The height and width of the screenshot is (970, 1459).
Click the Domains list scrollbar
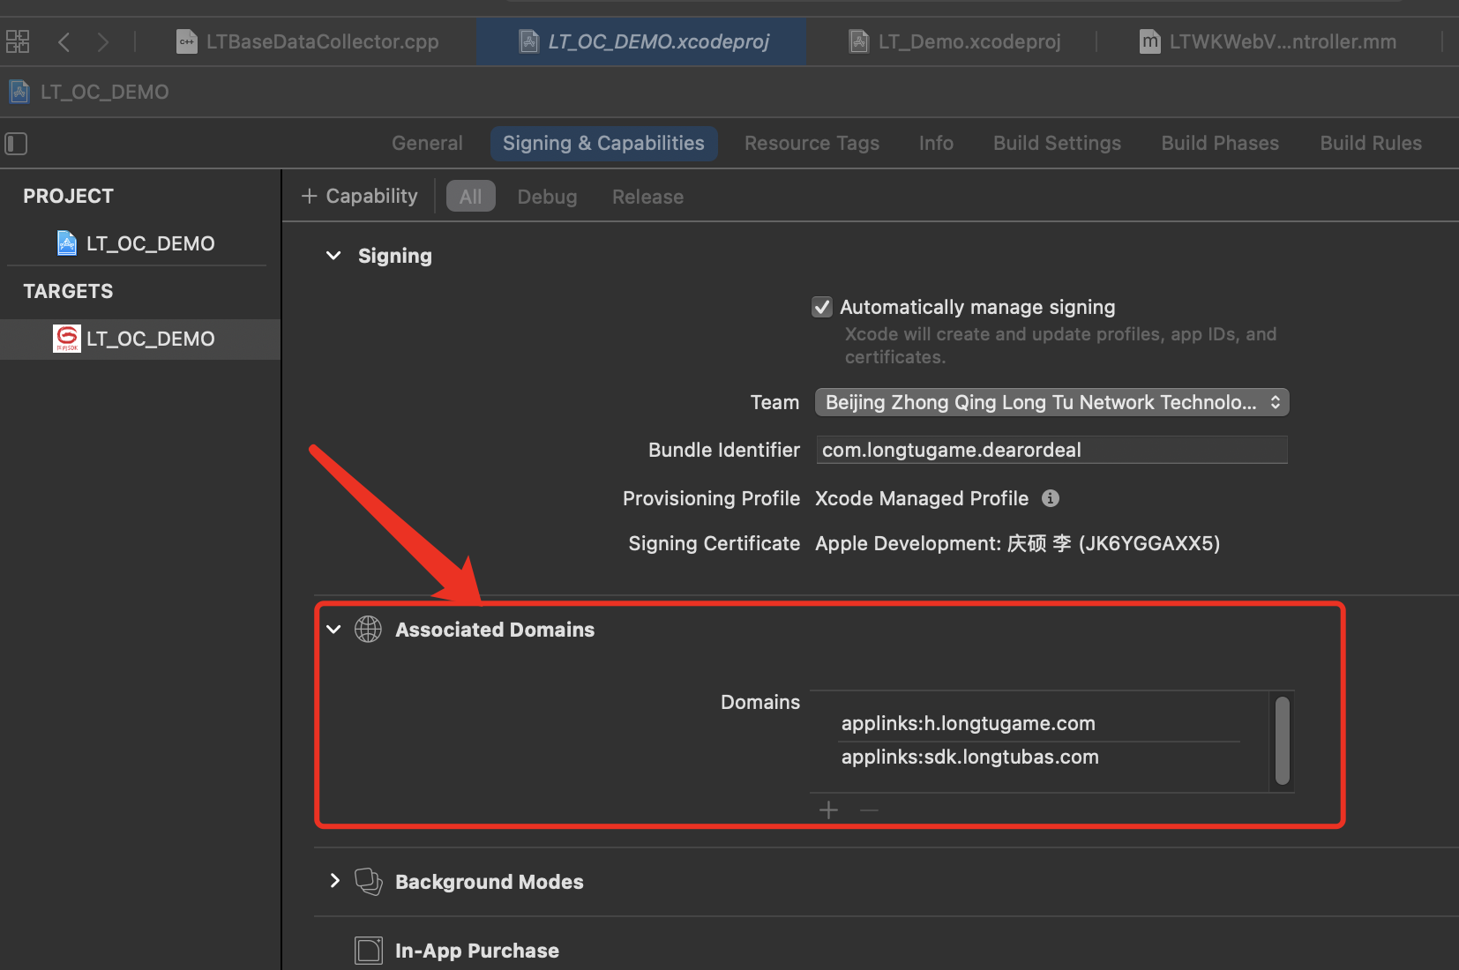[x=1282, y=741]
